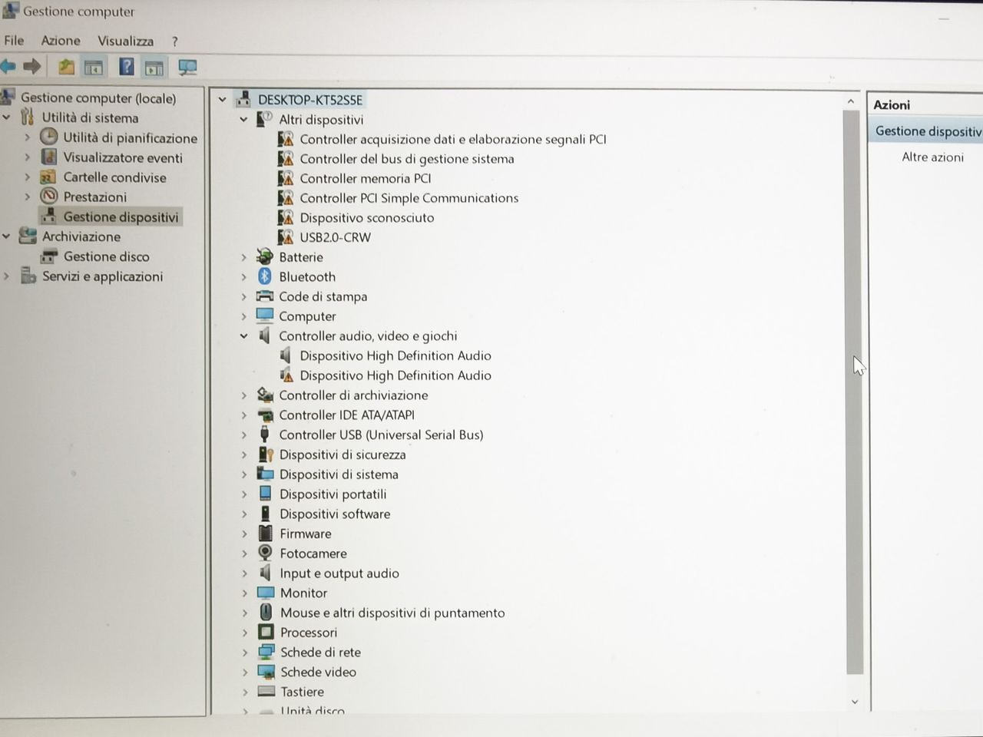Screen dimensions: 983x737
Task: Click the scrollbar down arrow in device list
Action: tap(854, 702)
